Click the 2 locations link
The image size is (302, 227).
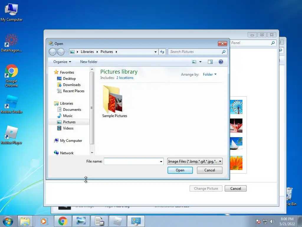[x=125, y=78]
